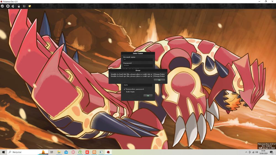Mute audio with the speaker icon
This screenshot has height=155, width=276.
pos(13,6)
